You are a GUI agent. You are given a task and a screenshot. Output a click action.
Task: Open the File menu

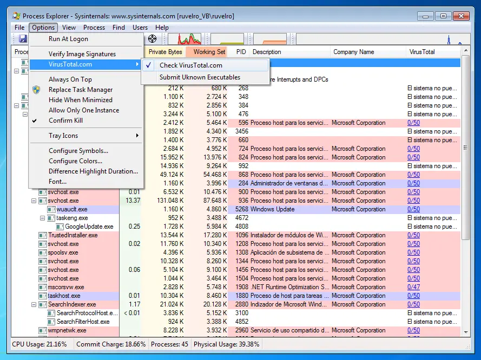tap(19, 28)
